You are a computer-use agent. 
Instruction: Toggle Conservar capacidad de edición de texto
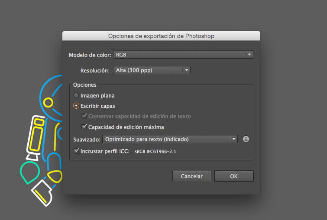click(84, 116)
